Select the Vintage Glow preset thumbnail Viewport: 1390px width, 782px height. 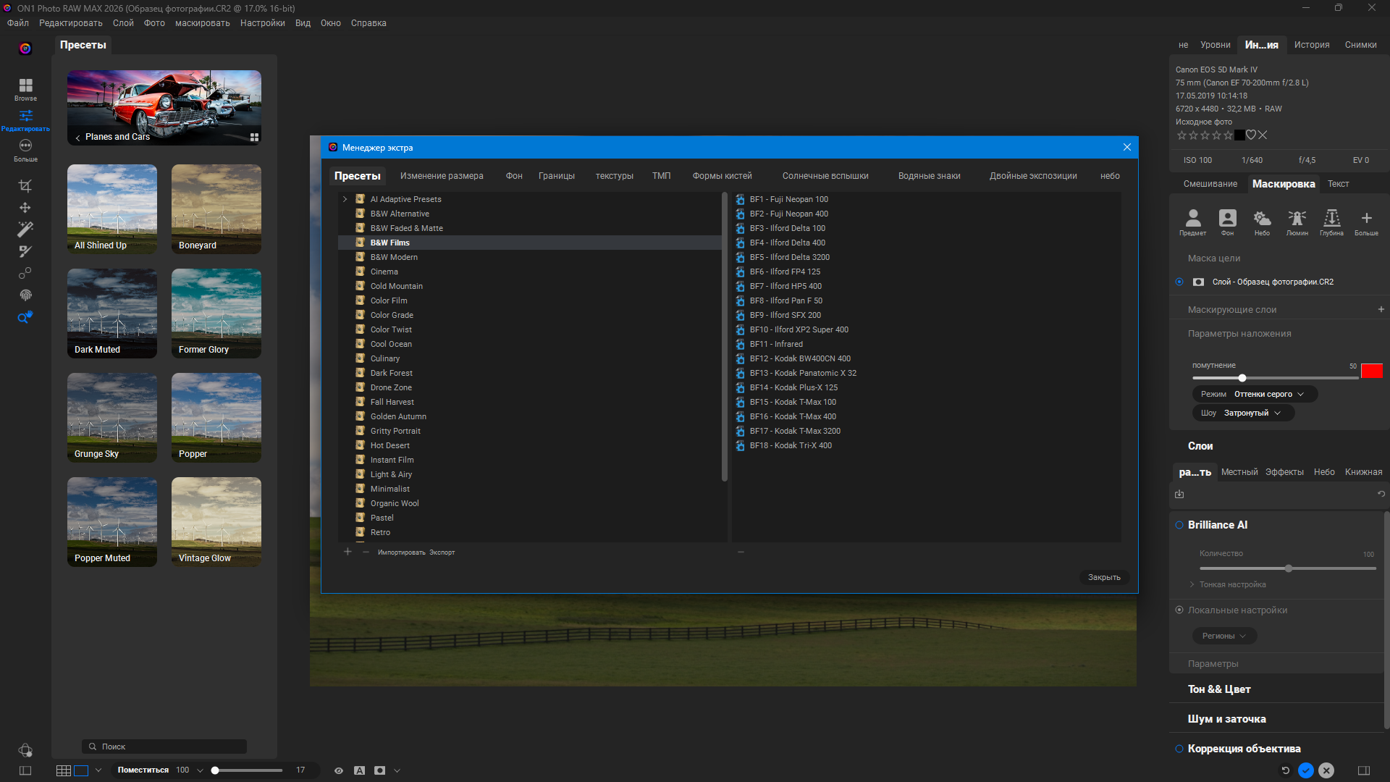click(216, 521)
